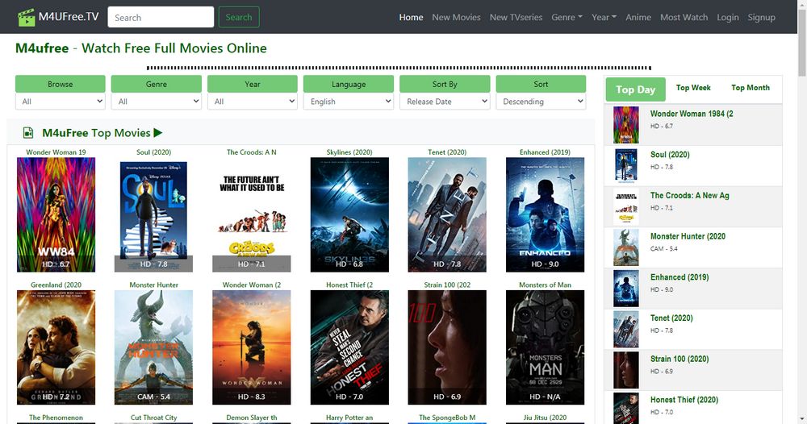
Task: Click the green Year filter button
Action: [252, 84]
